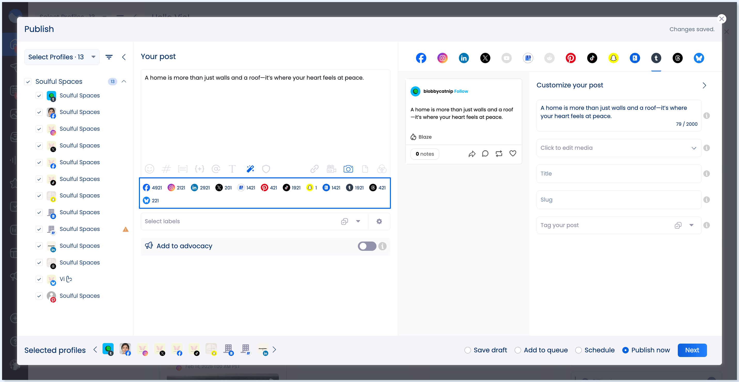
Task: Click the Instagram 2121 character counter
Action: (x=176, y=188)
